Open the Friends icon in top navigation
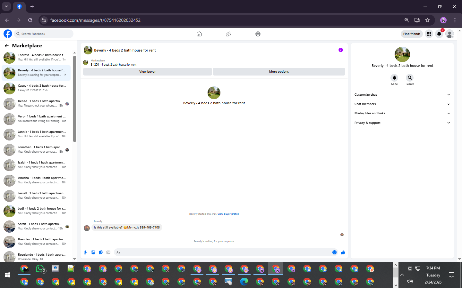The width and height of the screenshot is (462, 288). pyautogui.click(x=228, y=34)
